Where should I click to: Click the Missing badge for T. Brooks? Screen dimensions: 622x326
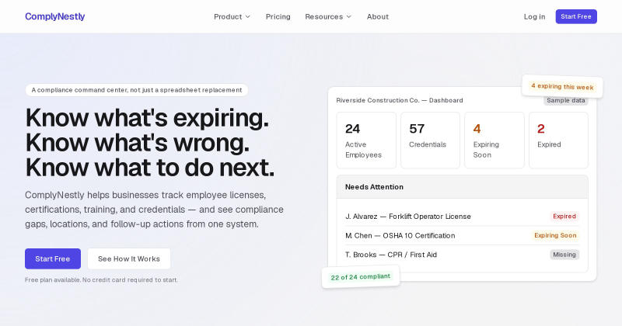(564, 255)
